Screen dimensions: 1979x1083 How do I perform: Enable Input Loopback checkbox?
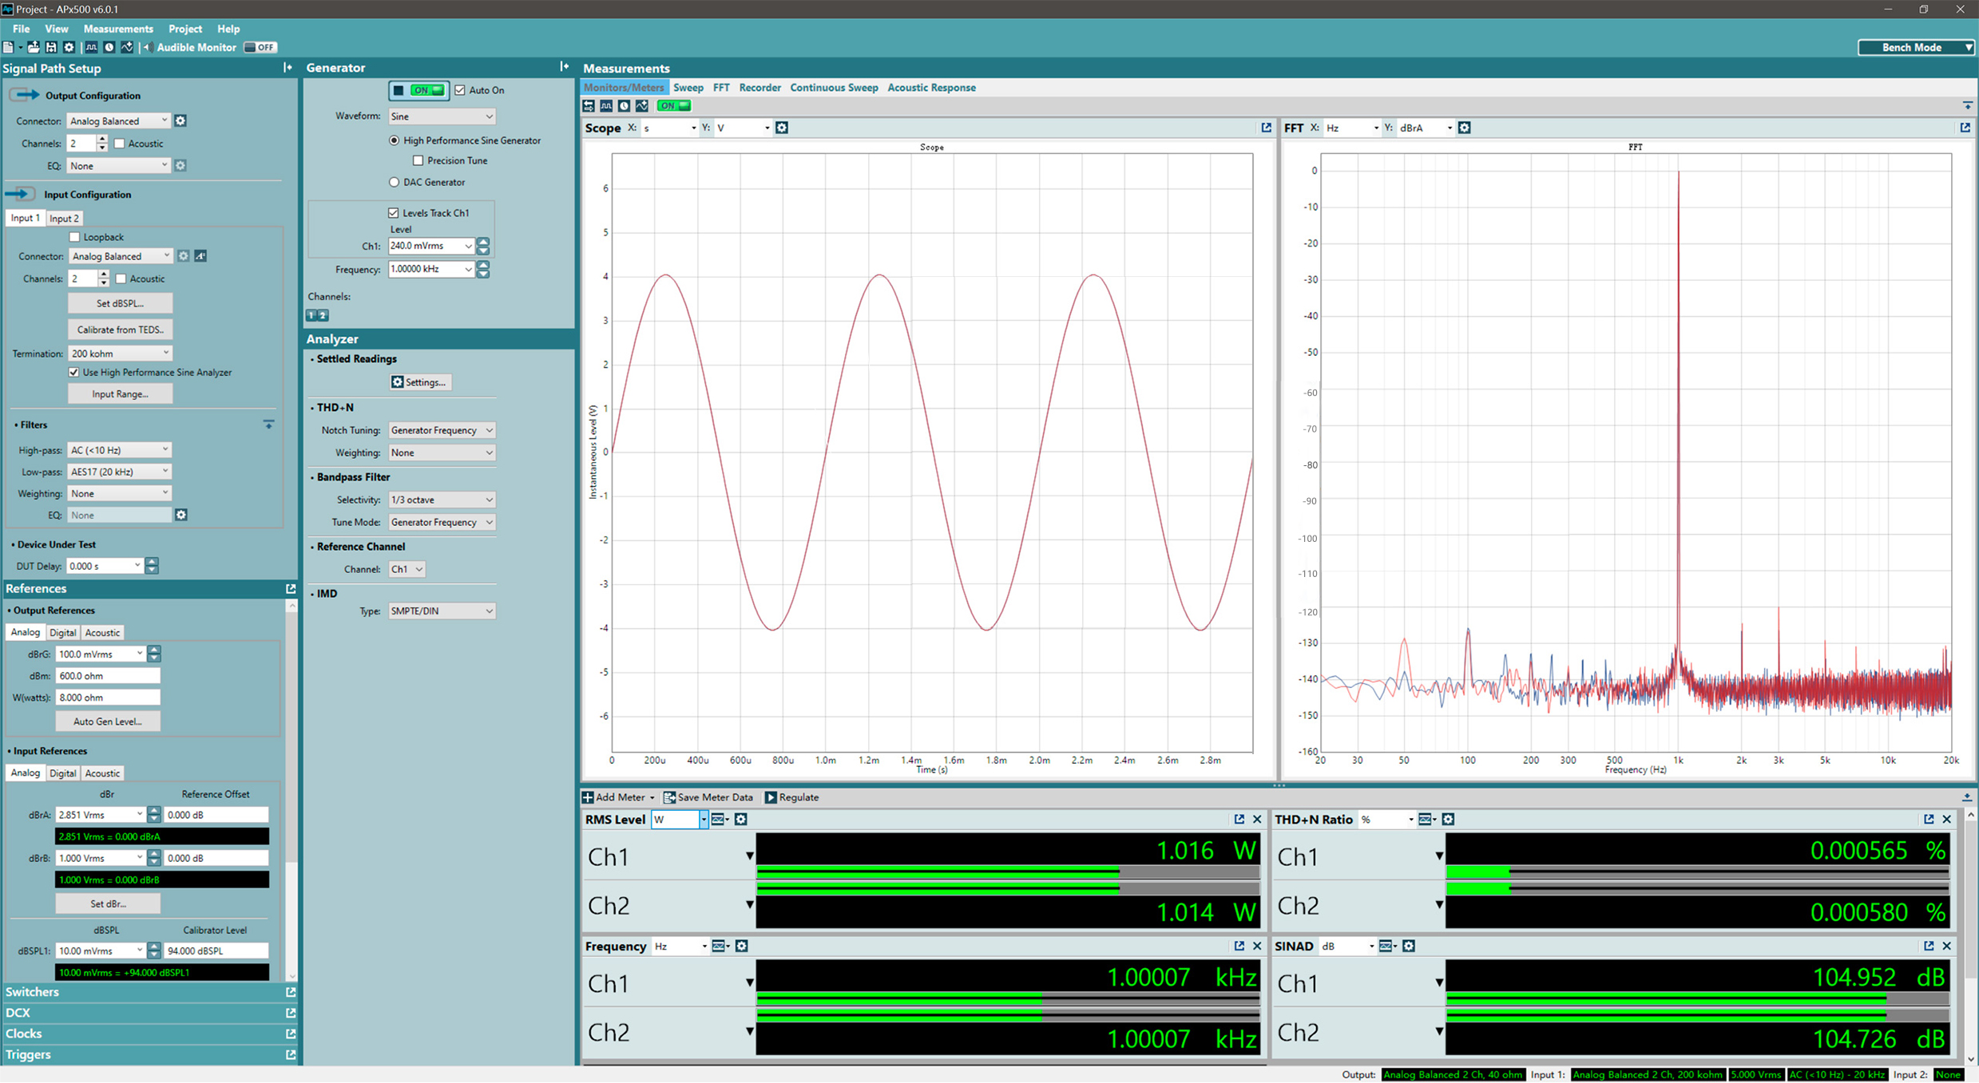point(74,237)
